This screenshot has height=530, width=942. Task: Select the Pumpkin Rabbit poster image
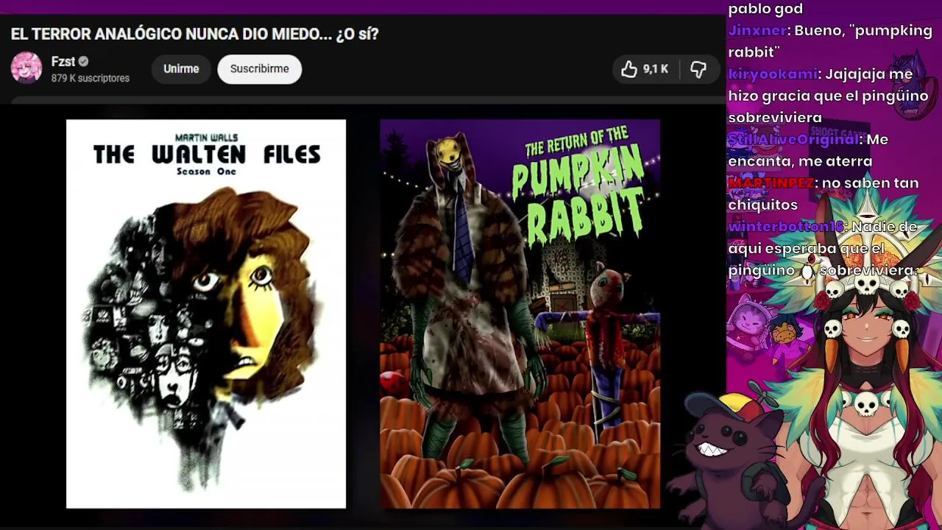coord(520,314)
